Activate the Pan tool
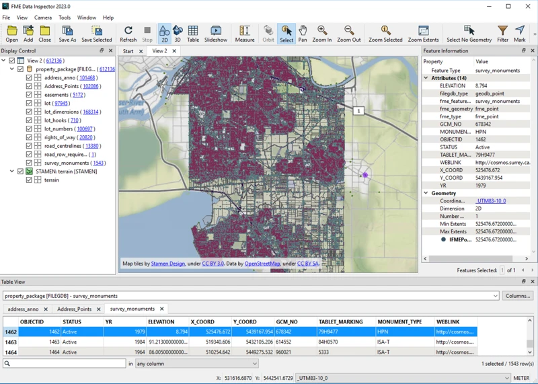The image size is (538, 384). point(303,34)
